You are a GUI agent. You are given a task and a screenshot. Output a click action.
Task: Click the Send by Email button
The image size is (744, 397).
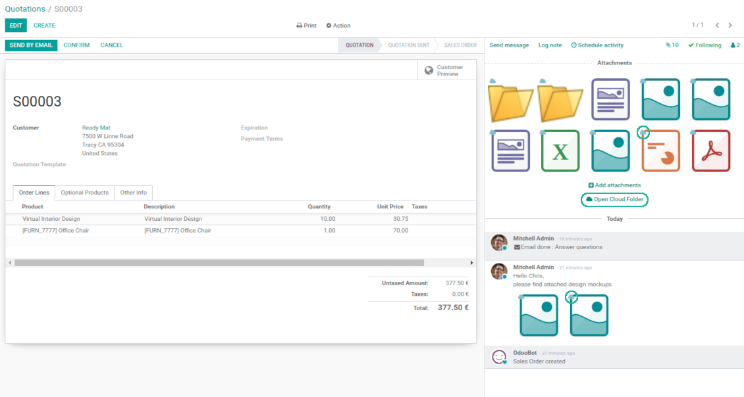click(x=31, y=45)
